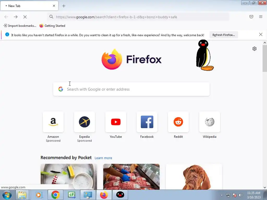Open the meat counter Pocket story

[131, 177]
